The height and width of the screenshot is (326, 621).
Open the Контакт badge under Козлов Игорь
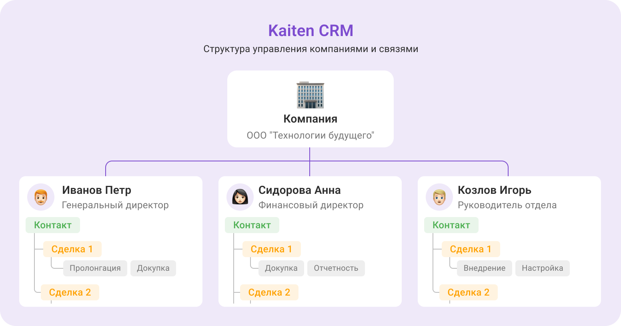451,225
